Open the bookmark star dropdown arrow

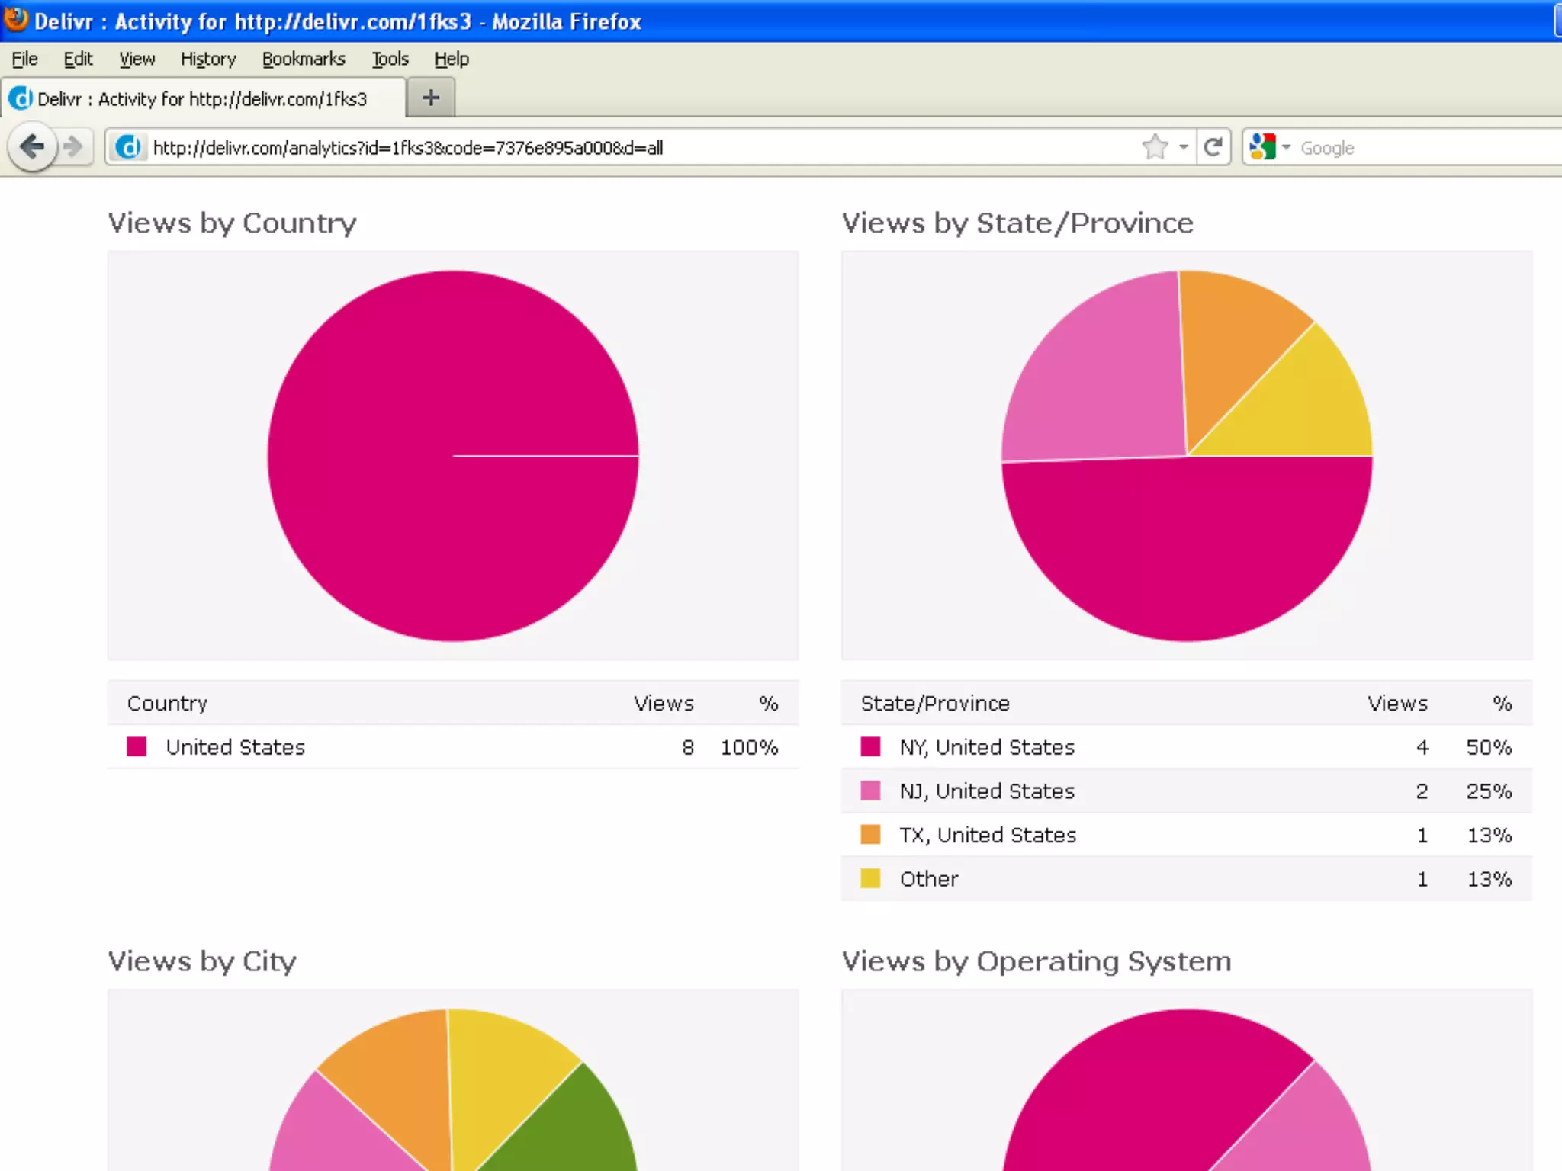point(1184,146)
